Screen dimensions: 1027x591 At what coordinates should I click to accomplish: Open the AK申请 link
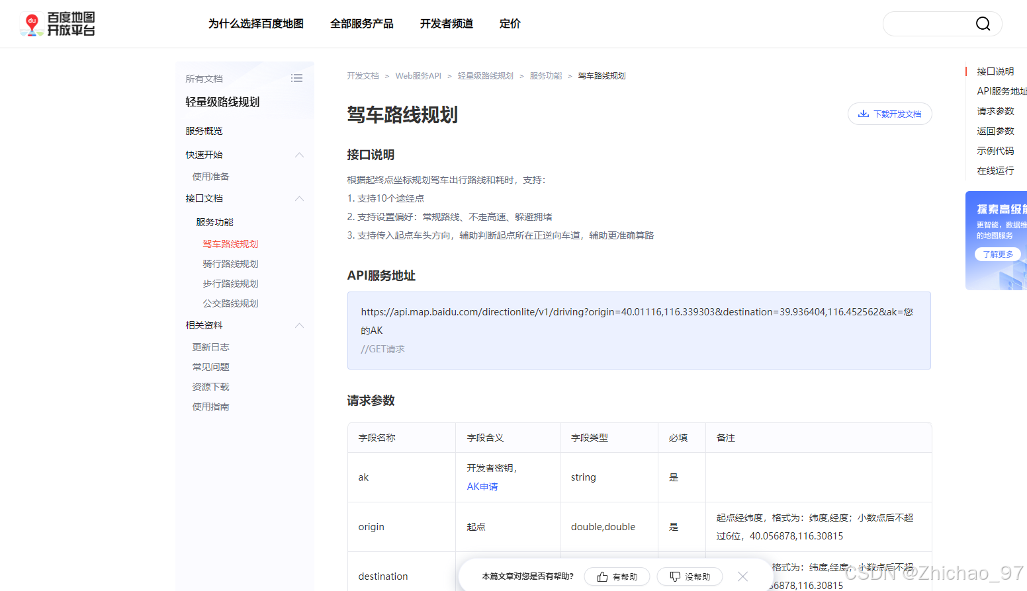tap(482, 487)
